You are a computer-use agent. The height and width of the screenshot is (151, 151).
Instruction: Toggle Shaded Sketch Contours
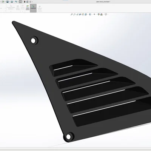[40, 8]
